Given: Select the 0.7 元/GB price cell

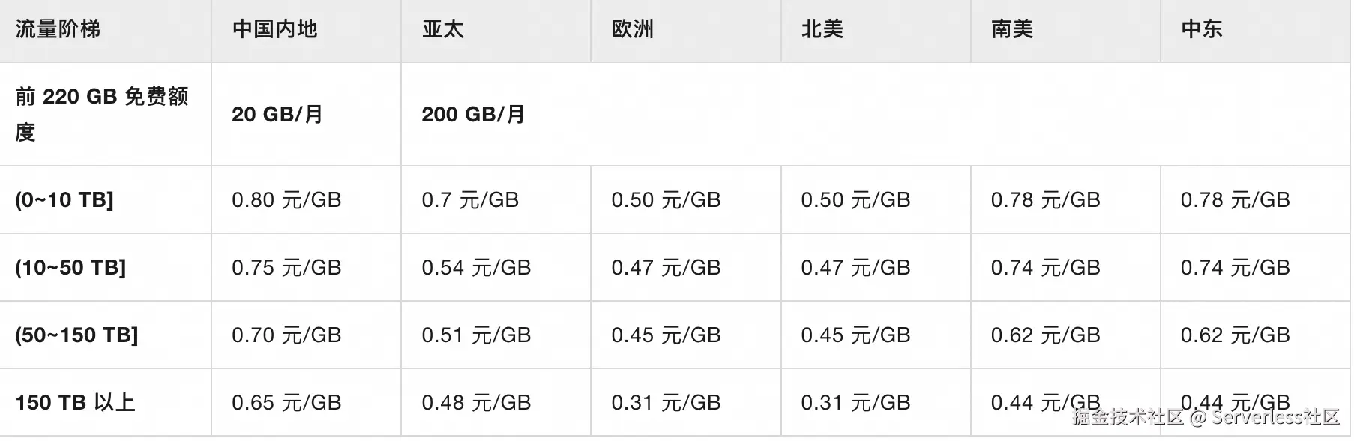Looking at the screenshot, I should 470,200.
